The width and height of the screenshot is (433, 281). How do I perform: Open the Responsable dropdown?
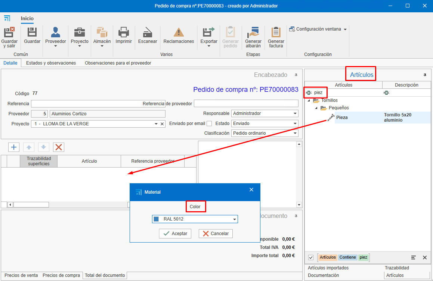295,113
